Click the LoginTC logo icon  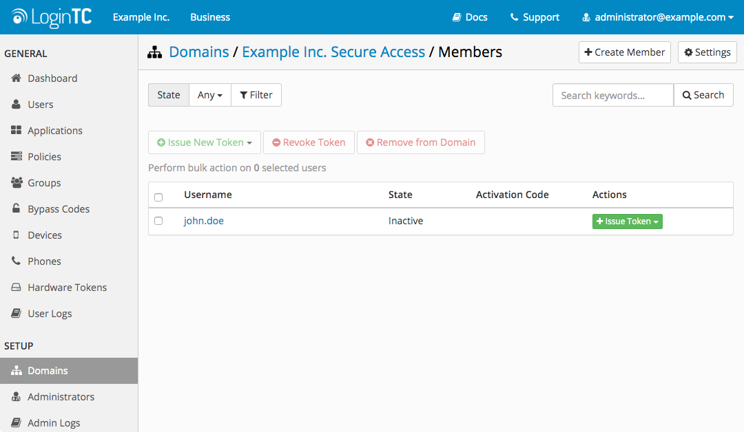pyautogui.click(x=20, y=17)
